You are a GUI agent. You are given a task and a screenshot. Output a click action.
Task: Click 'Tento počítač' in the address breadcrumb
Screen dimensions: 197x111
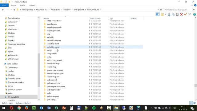click(27, 10)
